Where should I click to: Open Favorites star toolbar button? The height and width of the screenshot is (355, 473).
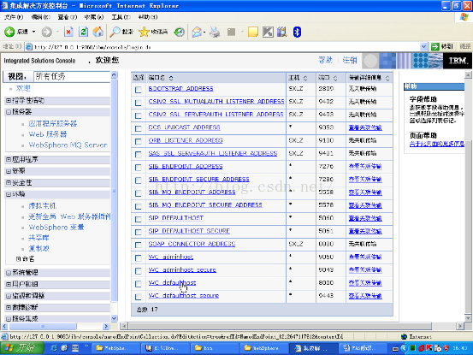[153, 32]
